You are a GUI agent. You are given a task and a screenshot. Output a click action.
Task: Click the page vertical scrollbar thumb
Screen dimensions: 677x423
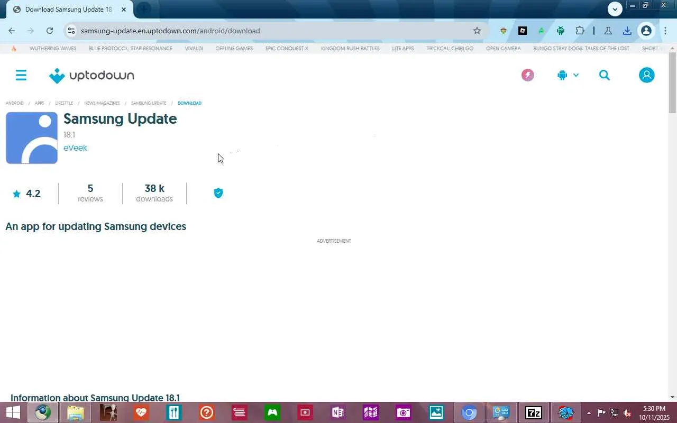[x=672, y=82]
